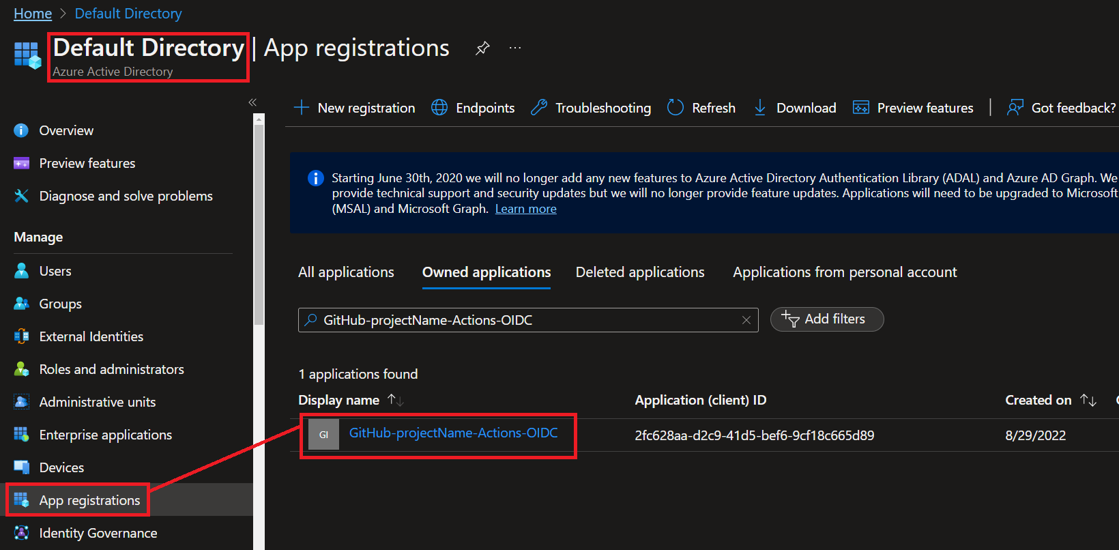Click Preview features toolbar label
1119x550 pixels.
pyautogui.click(x=925, y=108)
